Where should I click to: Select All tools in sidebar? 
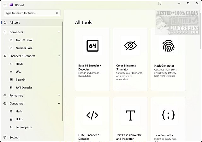15,23
